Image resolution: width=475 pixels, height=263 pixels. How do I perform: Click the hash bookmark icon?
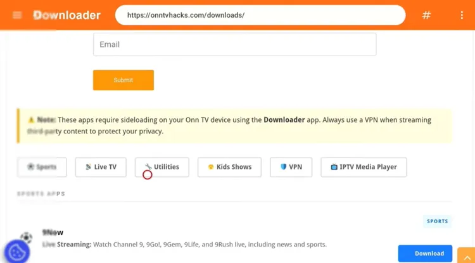pyautogui.click(x=426, y=15)
